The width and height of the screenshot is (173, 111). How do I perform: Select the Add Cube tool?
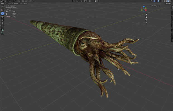click(3, 33)
